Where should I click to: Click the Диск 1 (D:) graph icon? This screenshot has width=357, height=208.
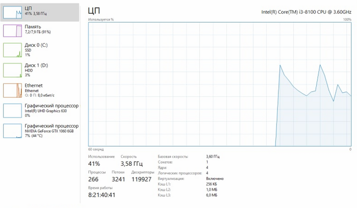point(13,70)
